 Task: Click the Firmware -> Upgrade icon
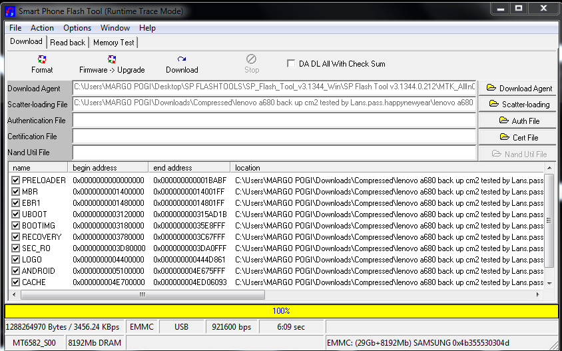click(x=112, y=59)
